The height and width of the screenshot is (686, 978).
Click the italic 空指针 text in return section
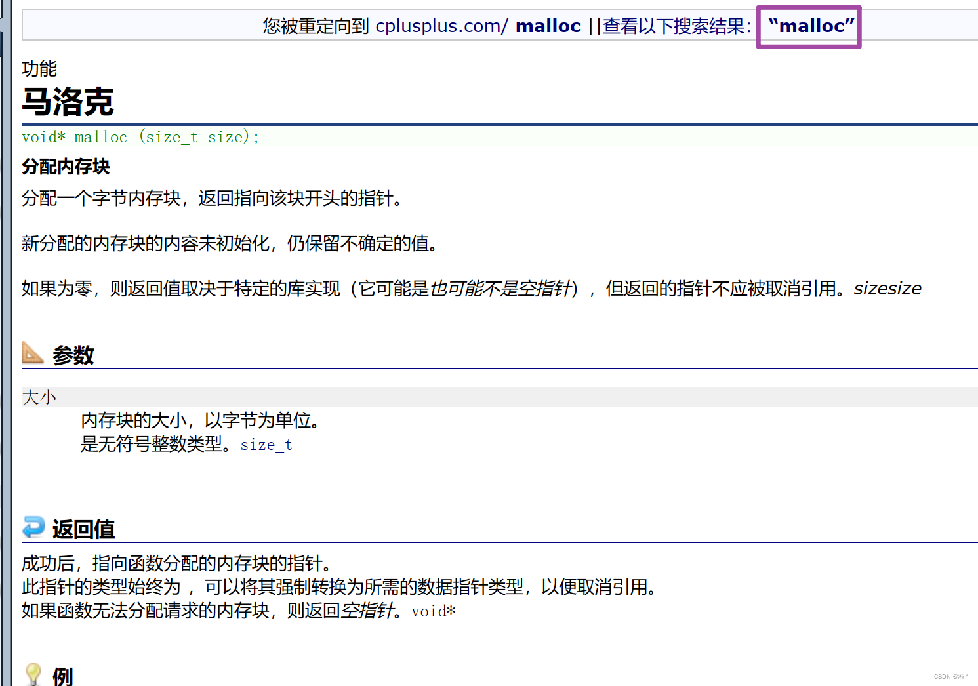[366, 611]
